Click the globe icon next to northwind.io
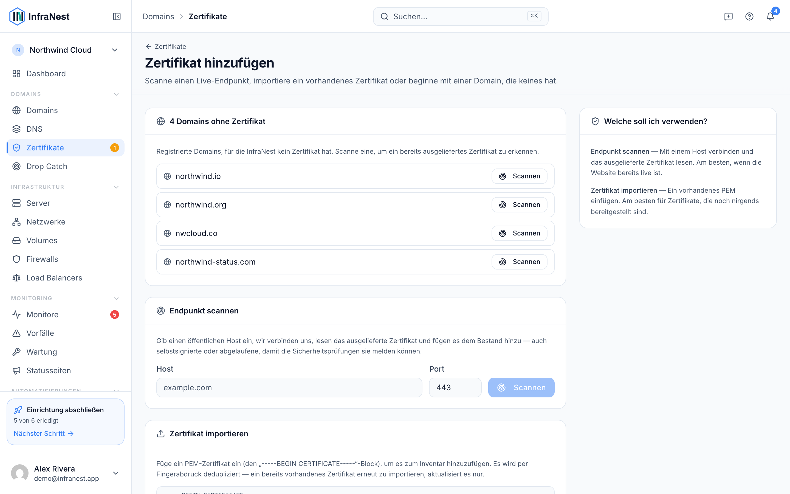790x494 pixels. (167, 176)
